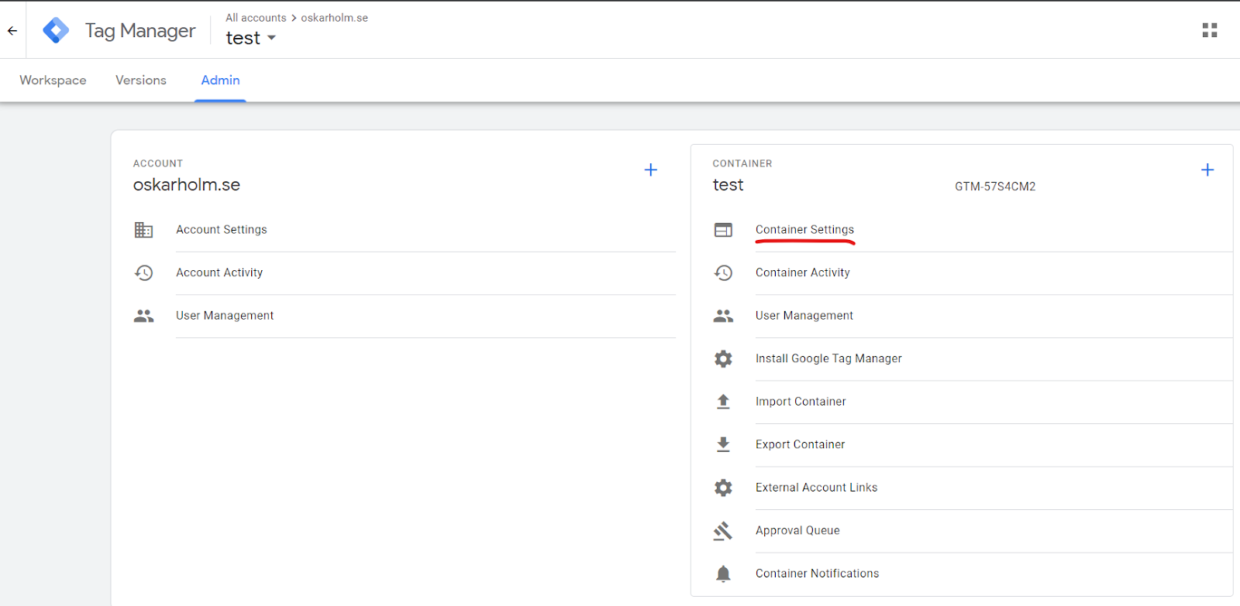Click the Export Container download icon

(723, 444)
